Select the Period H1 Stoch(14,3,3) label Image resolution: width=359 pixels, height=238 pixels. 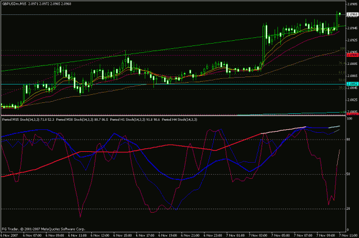pyautogui.click(x=128, y=120)
